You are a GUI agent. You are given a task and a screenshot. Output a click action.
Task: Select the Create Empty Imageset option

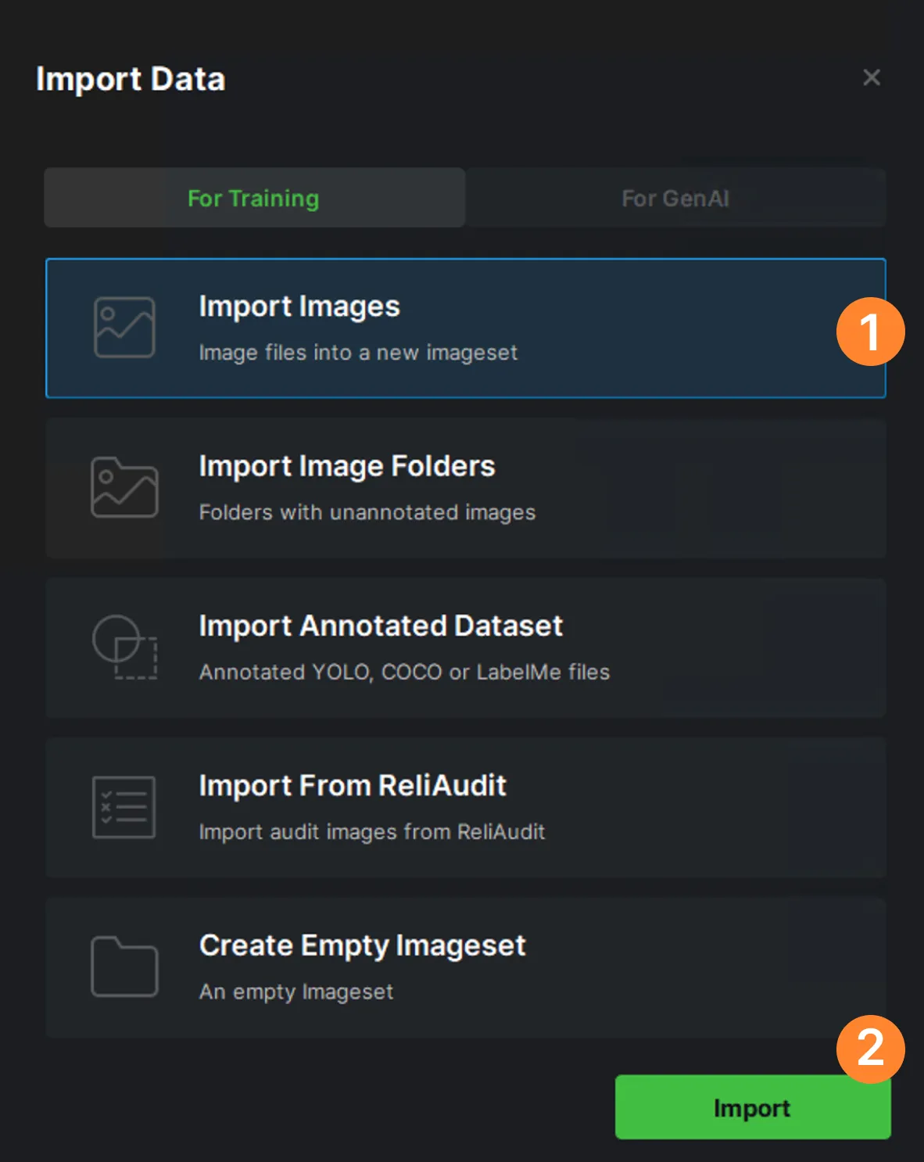(x=465, y=967)
